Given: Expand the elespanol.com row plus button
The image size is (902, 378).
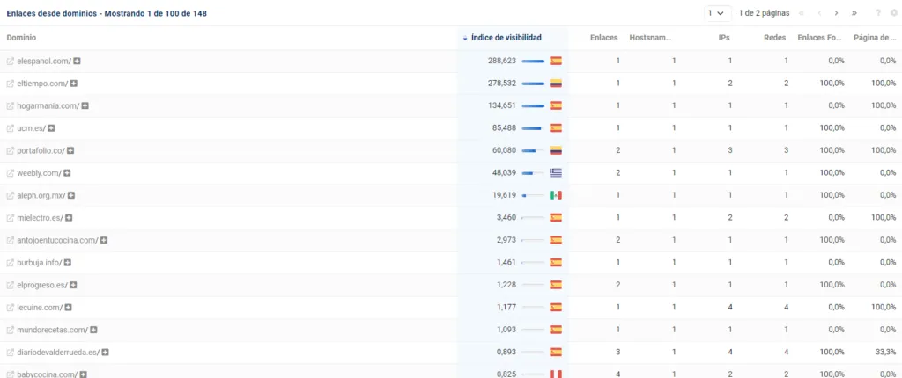Looking at the screenshot, I should click(x=77, y=61).
